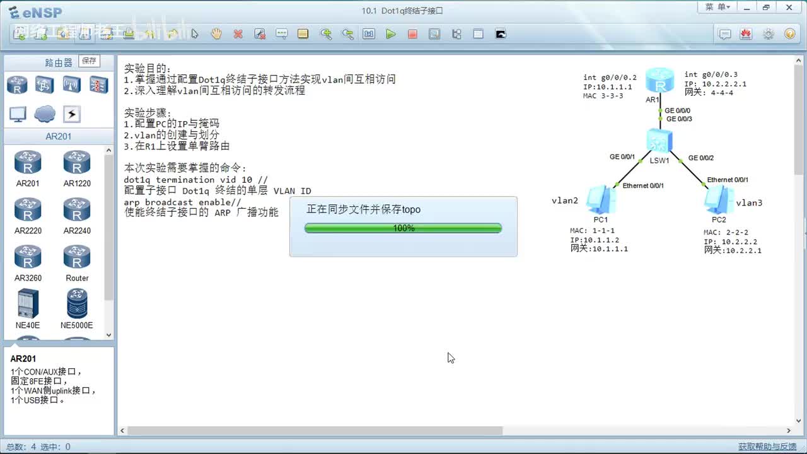This screenshot has height=454, width=807.
Task: Open the 菜单 dropdown menu
Action: (x=717, y=7)
